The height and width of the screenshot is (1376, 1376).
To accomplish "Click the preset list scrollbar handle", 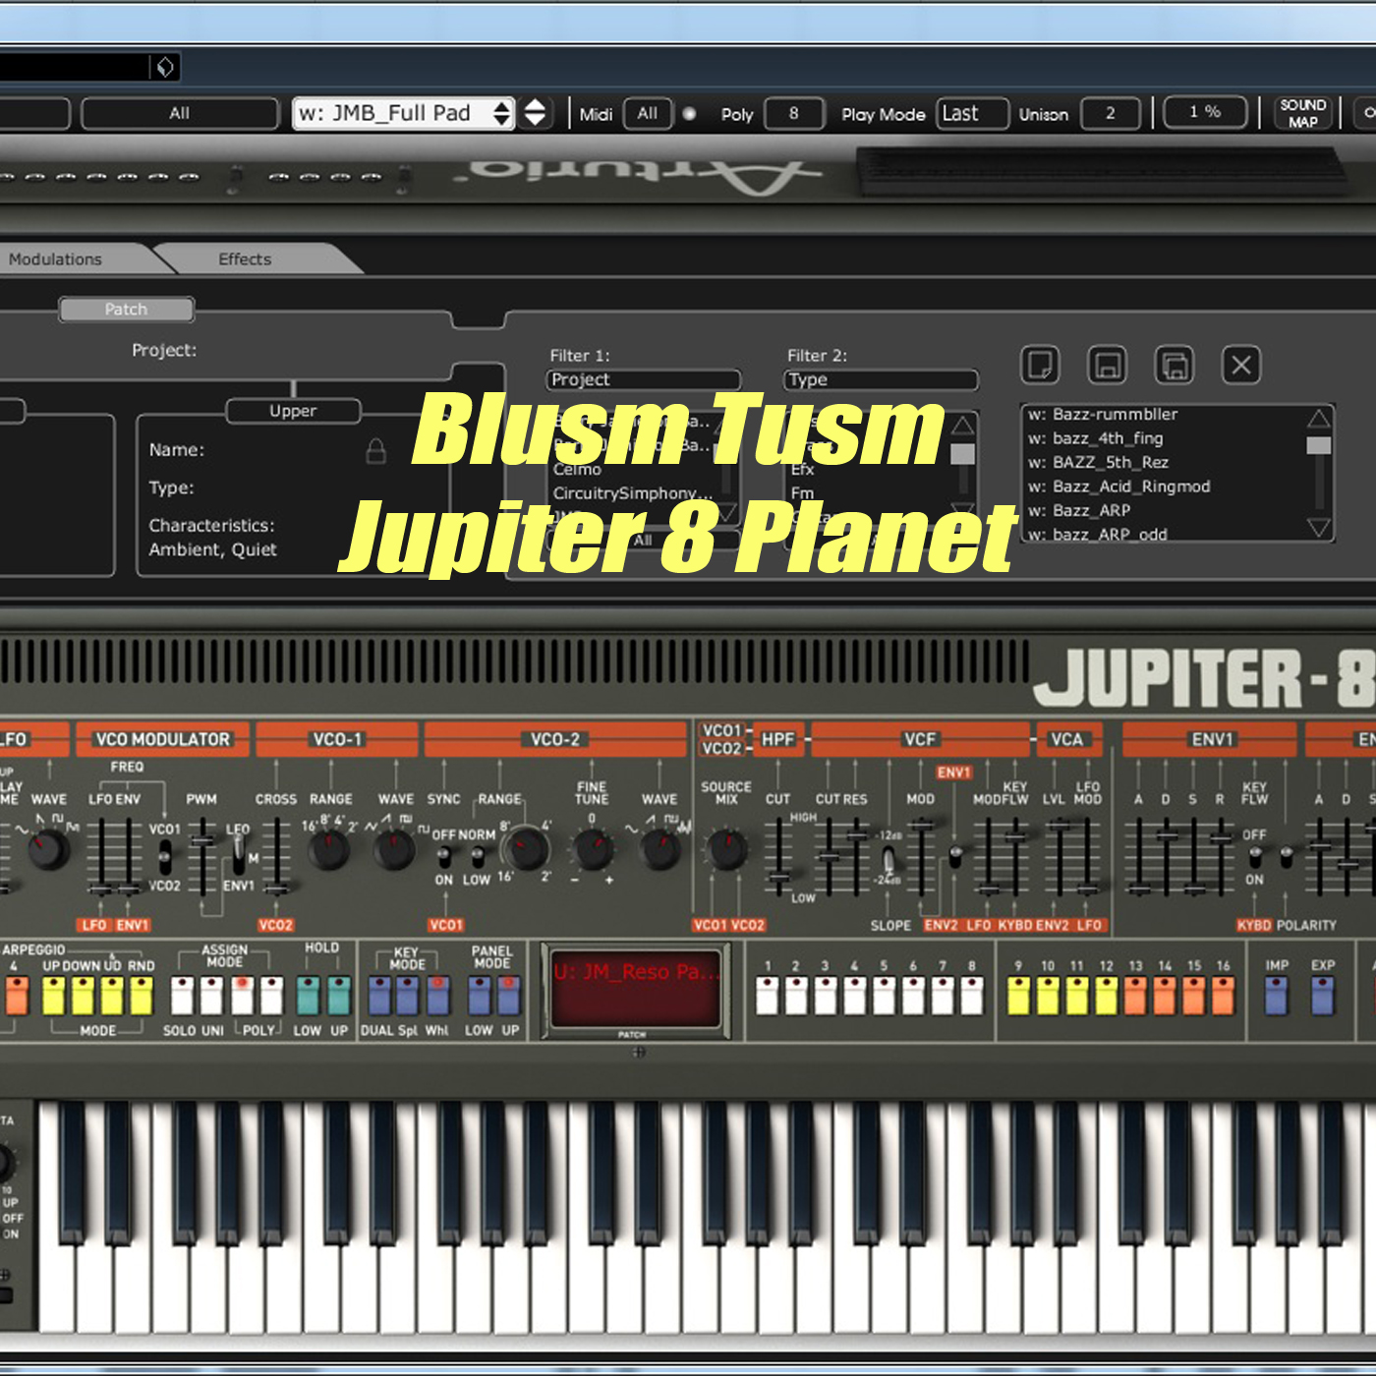I will tap(1318, 445).
